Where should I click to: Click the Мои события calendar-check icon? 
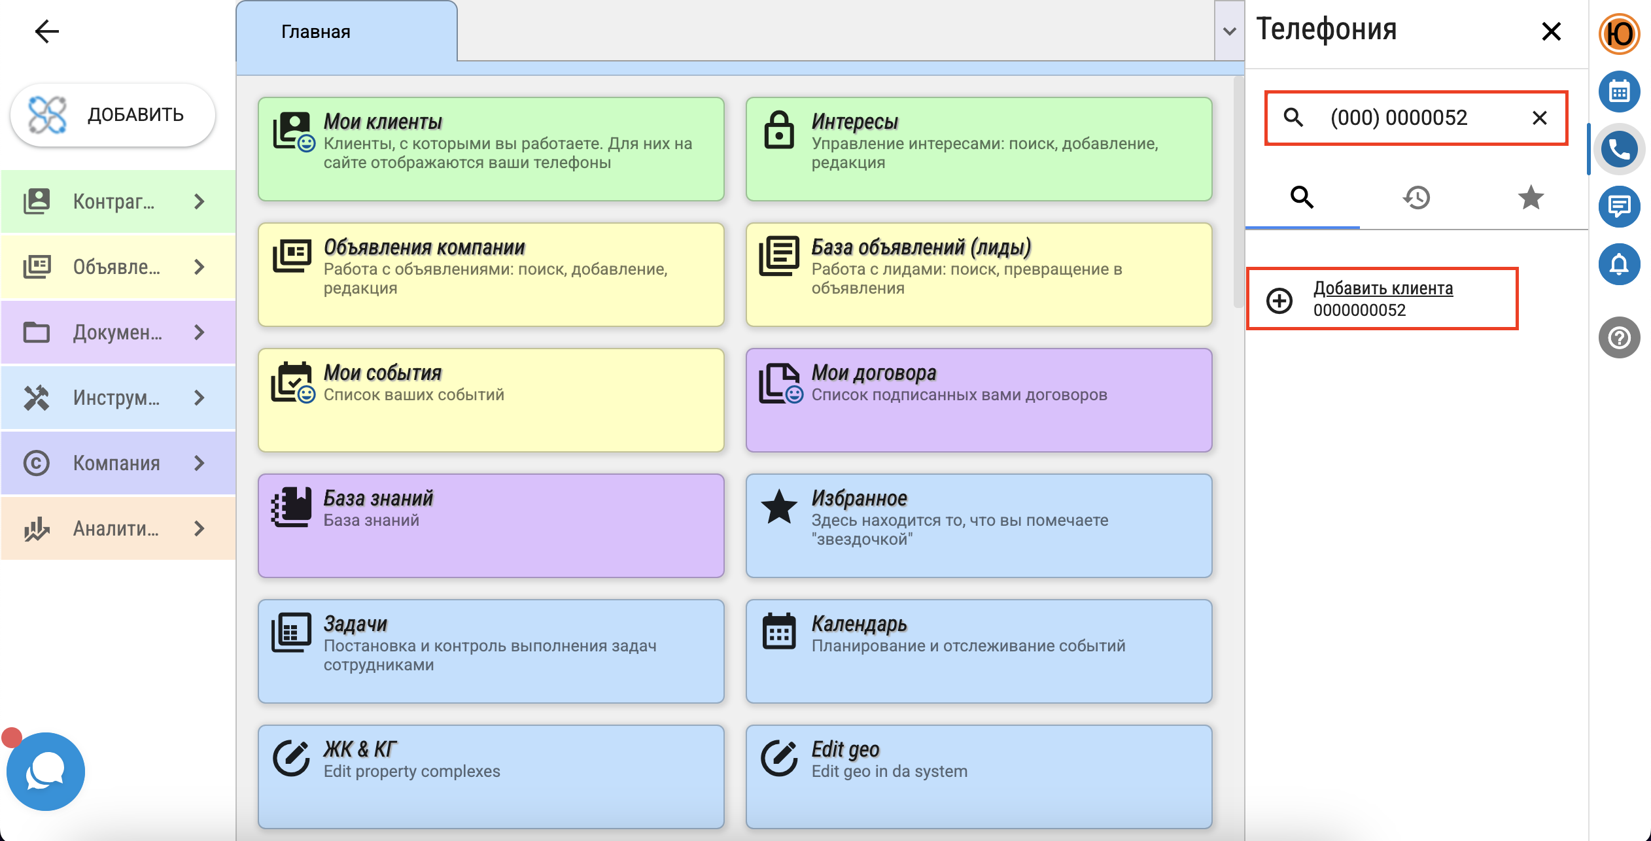(292, 382)
